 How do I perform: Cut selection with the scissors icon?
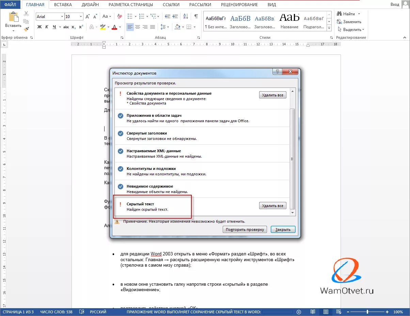tap(26, 14)
